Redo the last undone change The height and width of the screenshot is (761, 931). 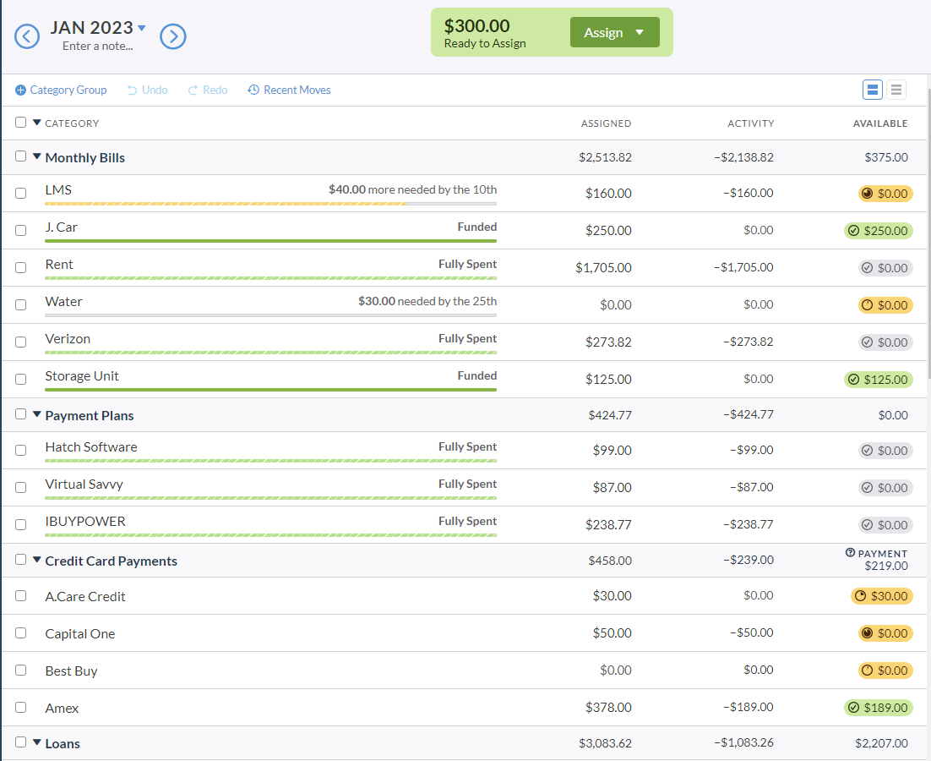(x=207, y=90)
